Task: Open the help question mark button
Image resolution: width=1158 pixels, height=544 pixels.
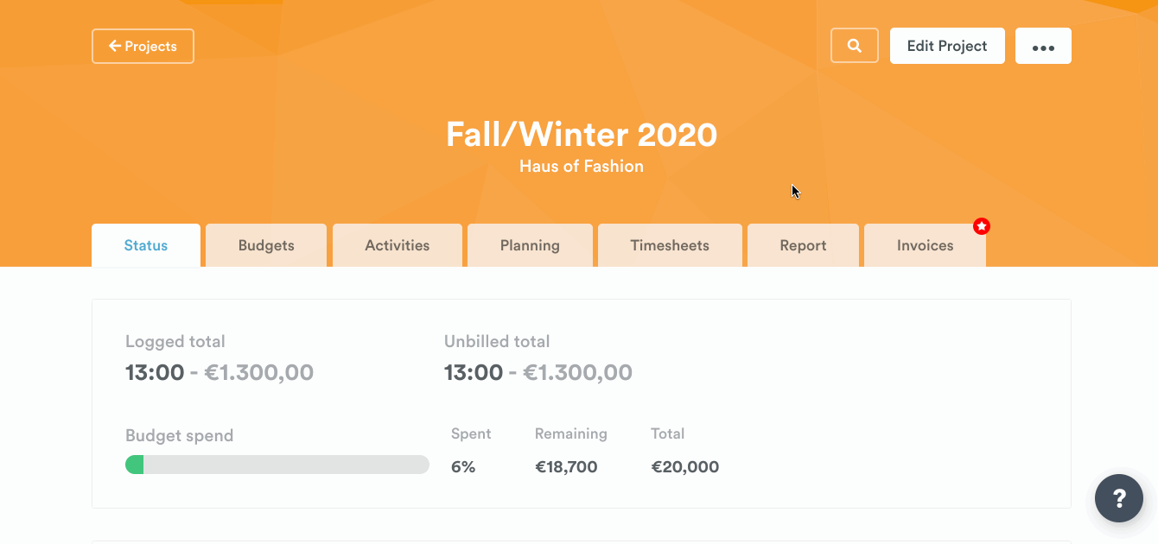Action: click(x=1119, y=497)
